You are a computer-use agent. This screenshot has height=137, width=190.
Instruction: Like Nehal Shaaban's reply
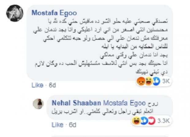coord(57,125)
